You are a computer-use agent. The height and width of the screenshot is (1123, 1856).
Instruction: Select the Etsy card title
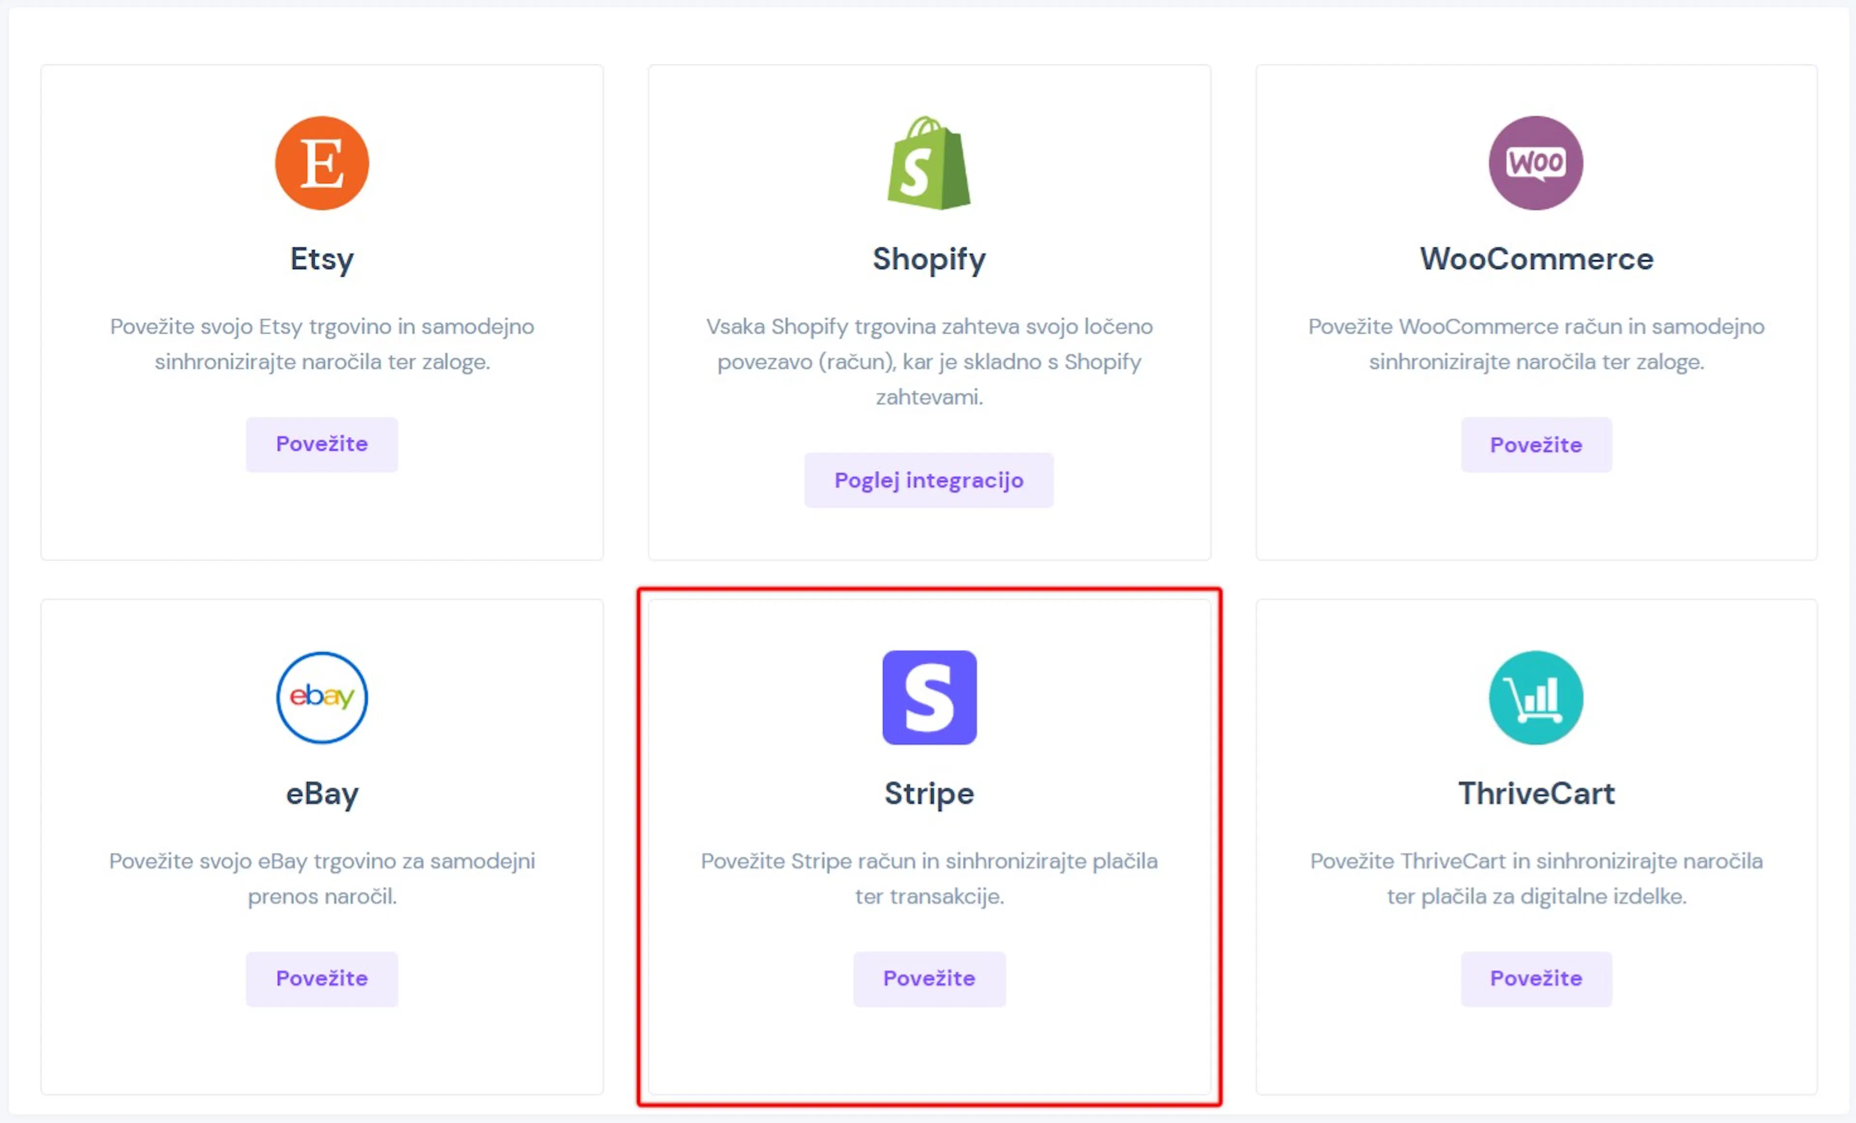[x=321, y=259]
